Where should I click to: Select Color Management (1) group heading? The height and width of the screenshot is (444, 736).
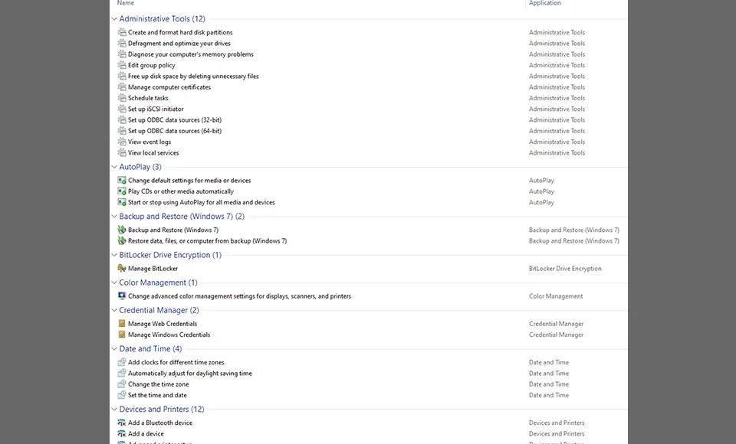click(x=158, y=282)
